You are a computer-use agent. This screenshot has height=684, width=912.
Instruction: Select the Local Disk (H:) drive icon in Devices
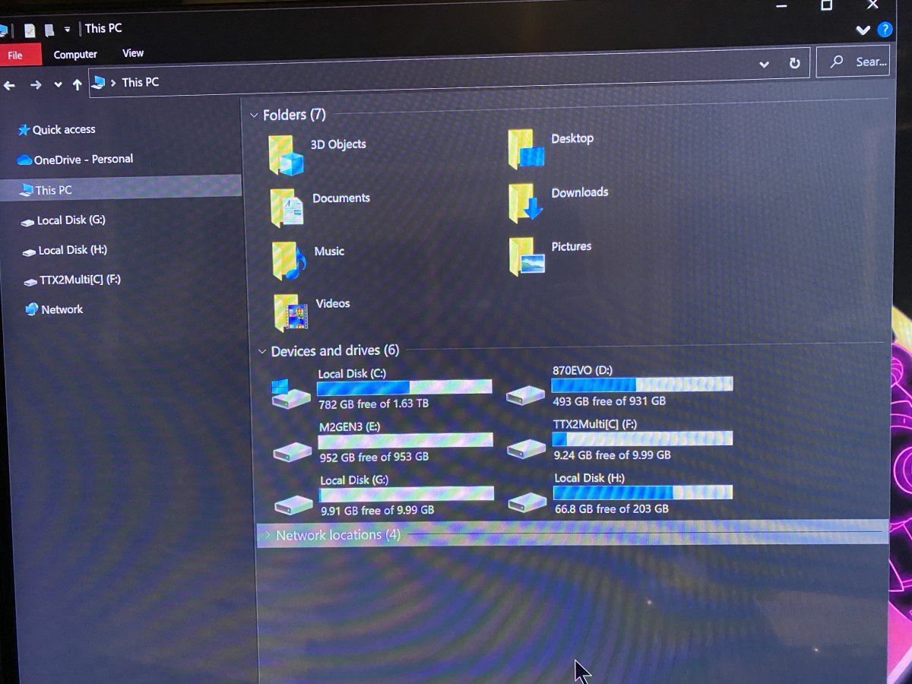[x=527, y=502]
